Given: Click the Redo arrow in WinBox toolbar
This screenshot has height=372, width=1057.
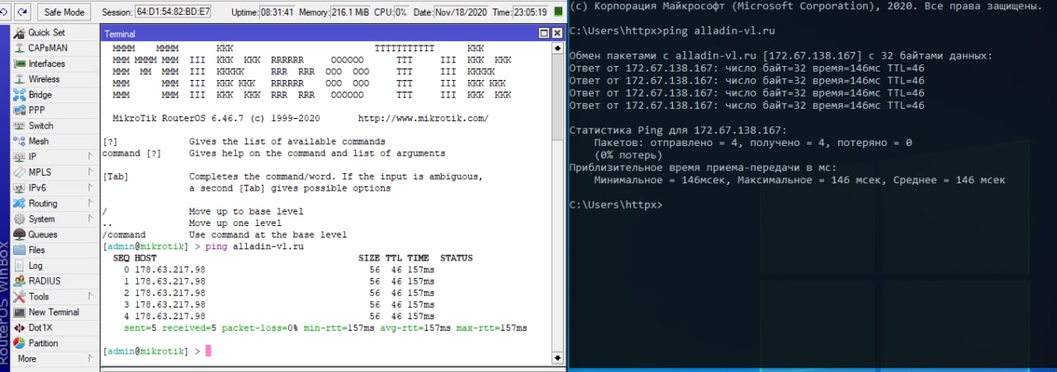Looking at the screenshot, I should point(22,12).
